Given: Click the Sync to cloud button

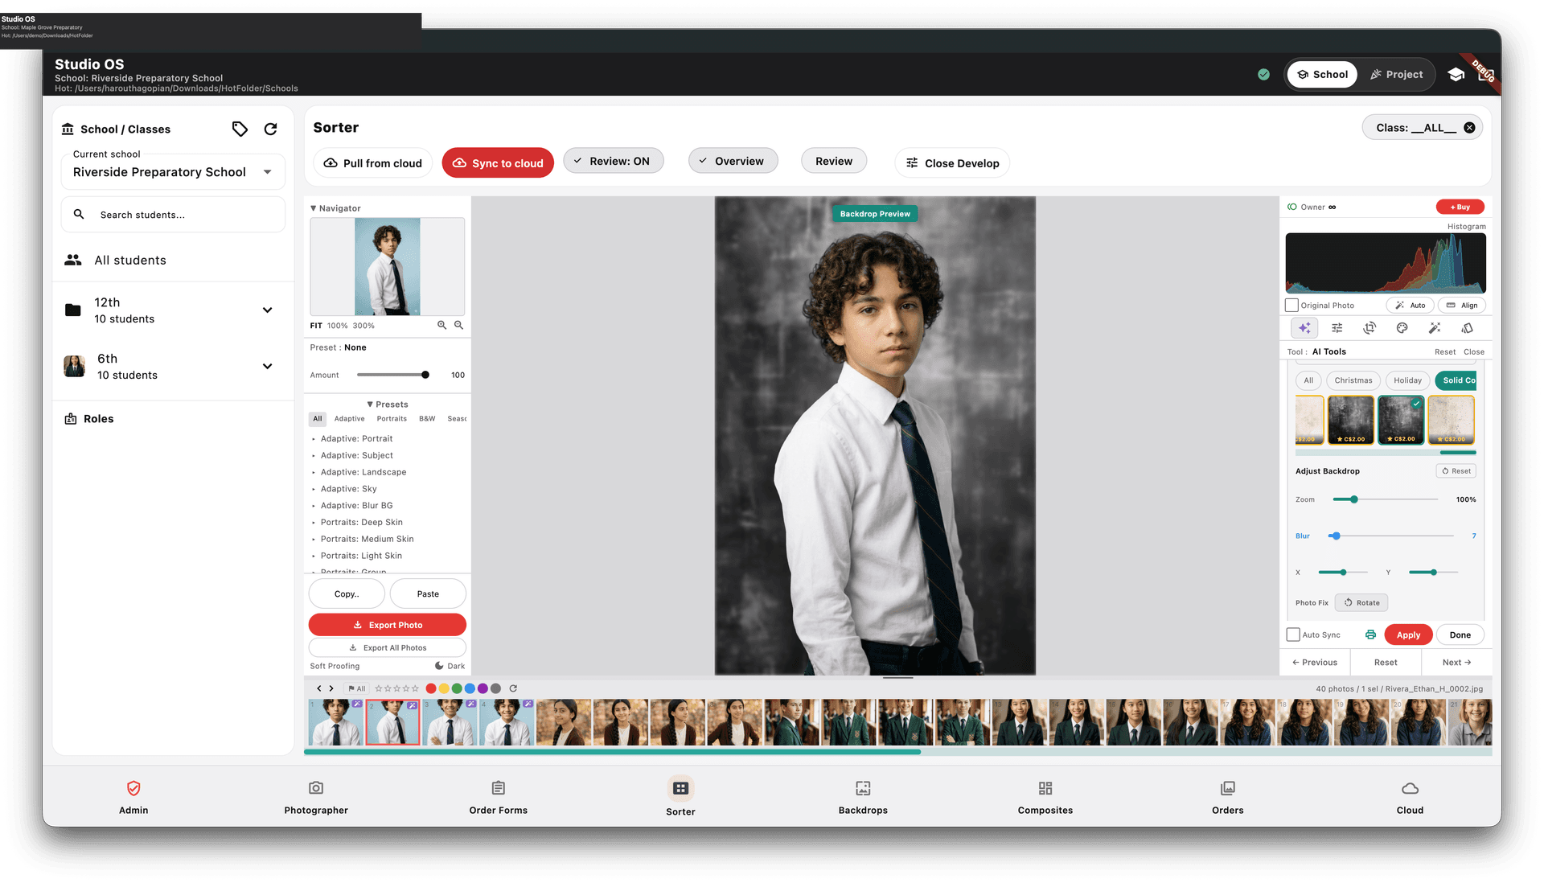Looking at the screenshot, I should [498, 162].
